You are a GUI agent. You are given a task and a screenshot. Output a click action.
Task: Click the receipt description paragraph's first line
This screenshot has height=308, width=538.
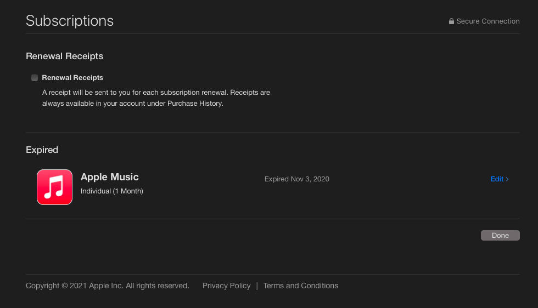click(156, 93)
